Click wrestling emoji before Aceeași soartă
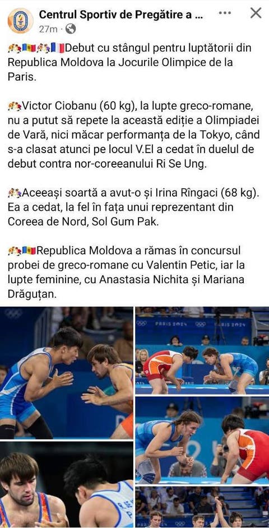The image size is (269, 528). (15, 193)
